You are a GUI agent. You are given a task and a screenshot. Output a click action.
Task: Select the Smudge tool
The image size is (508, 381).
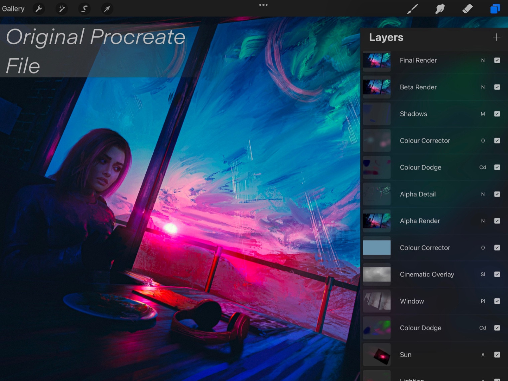coord(440,9)
